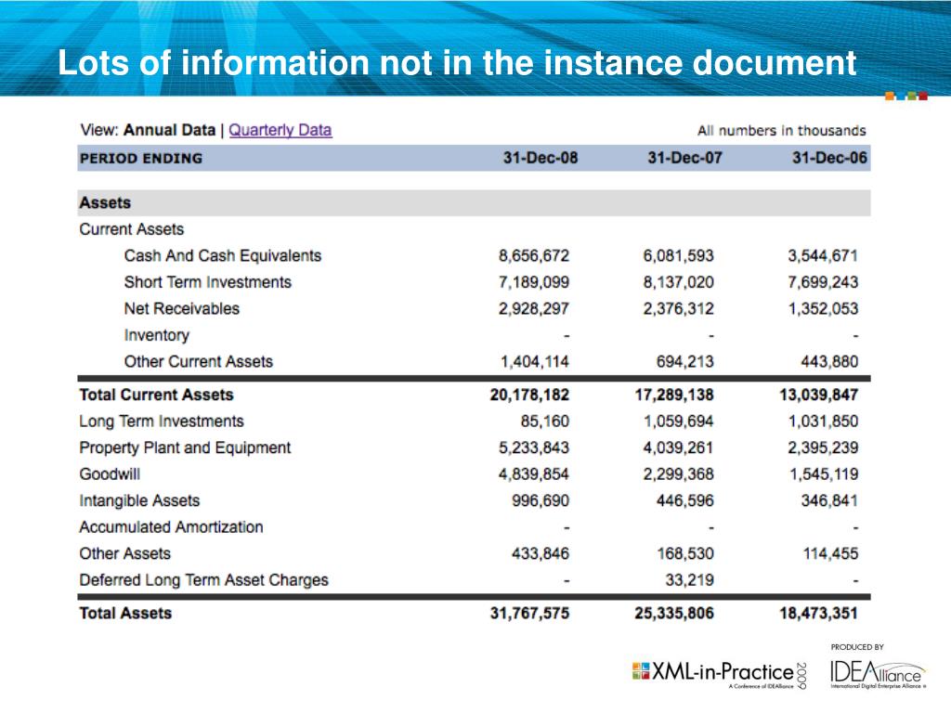Click the colored squares below the title banner
The width and height of the screenshot is (951, 713).
905,96
